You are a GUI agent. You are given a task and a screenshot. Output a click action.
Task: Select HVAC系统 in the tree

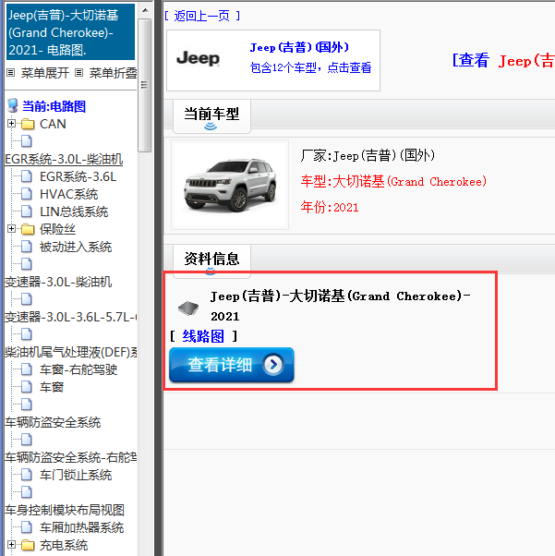click(69, 194)
